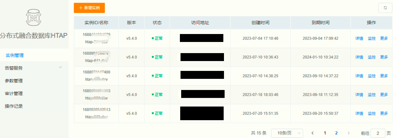
Task: Open 监控 for instance created 2023-07-10 10:36:43
Action: [x=372, y=57]
